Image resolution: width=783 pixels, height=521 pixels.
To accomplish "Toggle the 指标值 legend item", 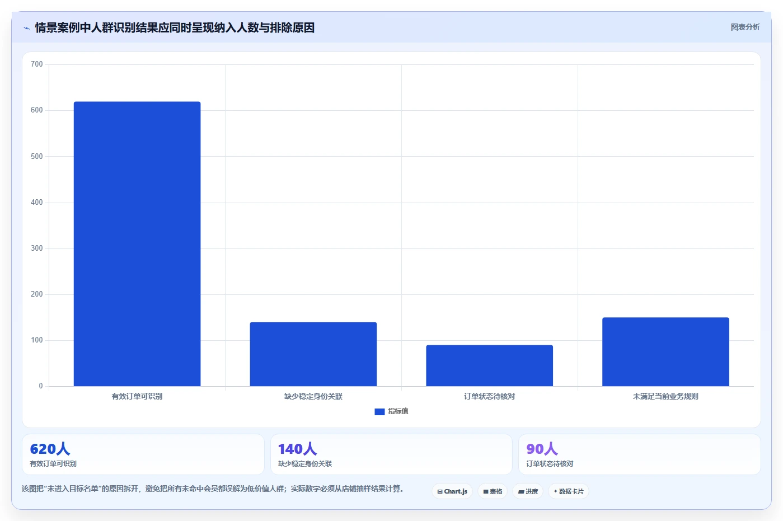I will 391,411.
